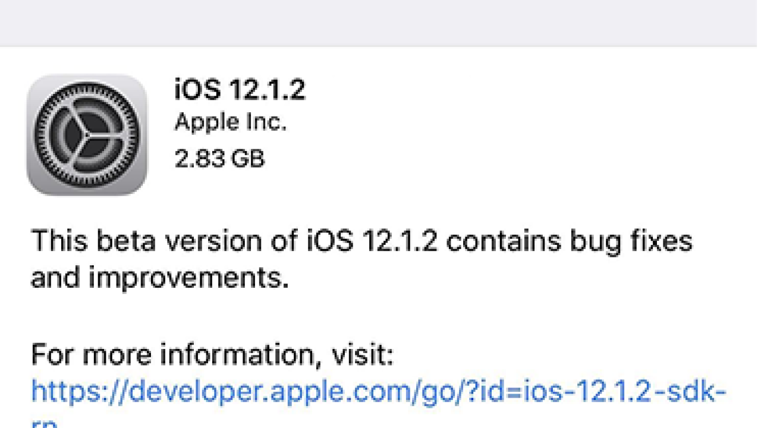The height and width of the screenshot is (428, 761).
Task: Tap the gray navigation bar at top
Action: [380, 23]
